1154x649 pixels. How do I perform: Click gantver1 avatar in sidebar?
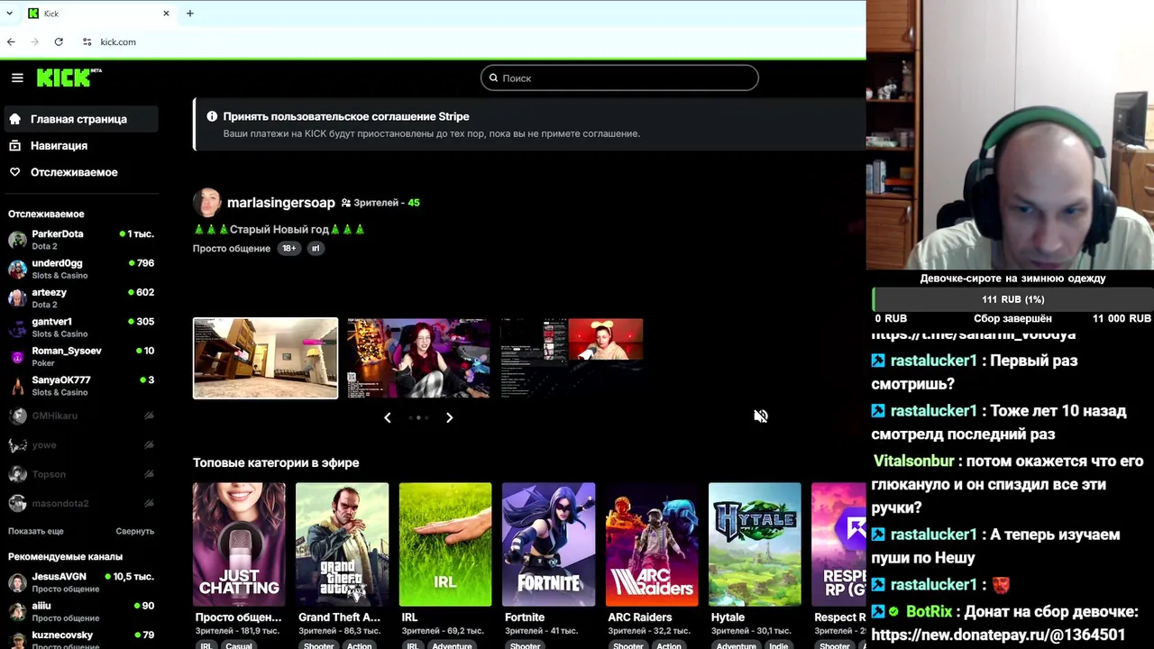pyautogui.click(x=17, y=327)
